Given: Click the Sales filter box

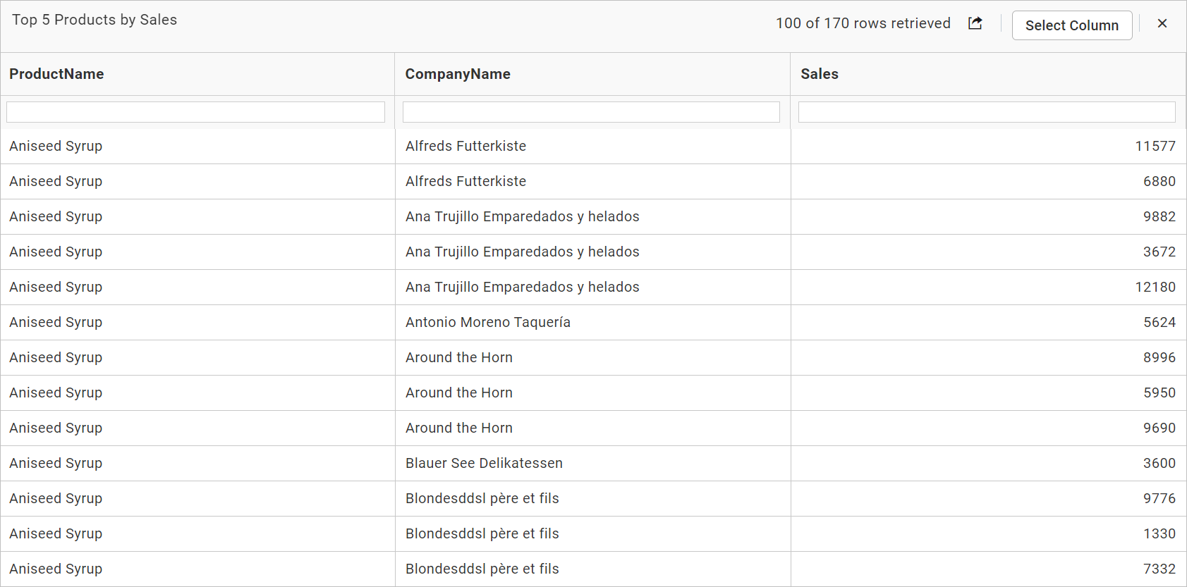Looking at the screenshot, I should pos(987,111).
